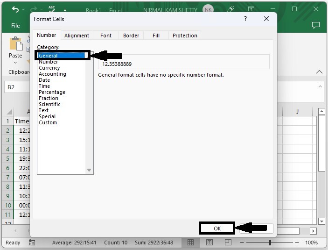The image size is (328, 250).
Task: Click the Format Cells help question mark
Action: (x=245, y=19)
